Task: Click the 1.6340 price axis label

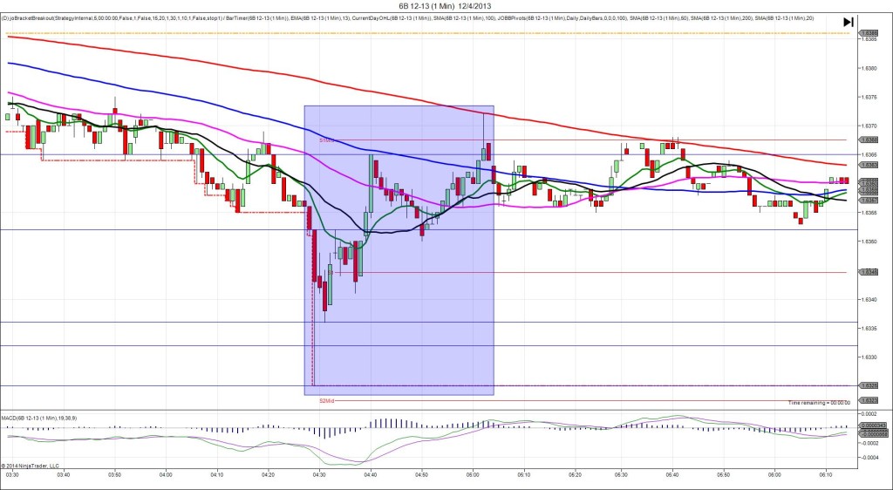Action: pos(869,299)
